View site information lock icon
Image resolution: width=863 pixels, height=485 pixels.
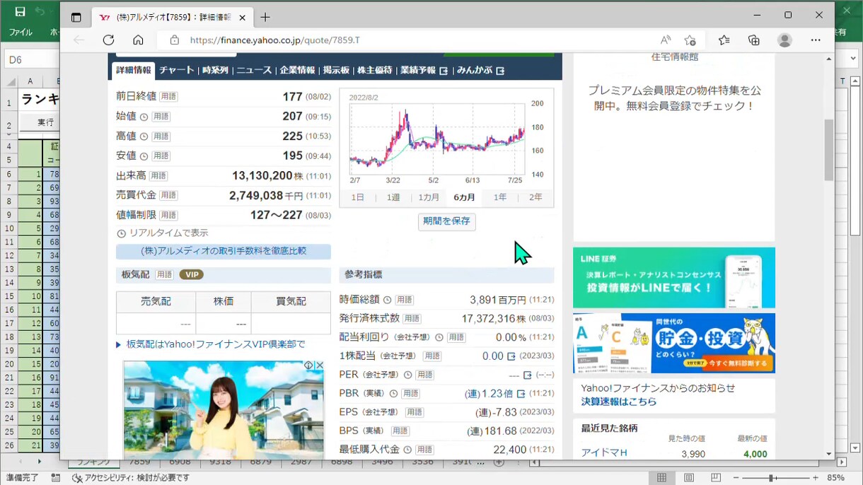174,40
